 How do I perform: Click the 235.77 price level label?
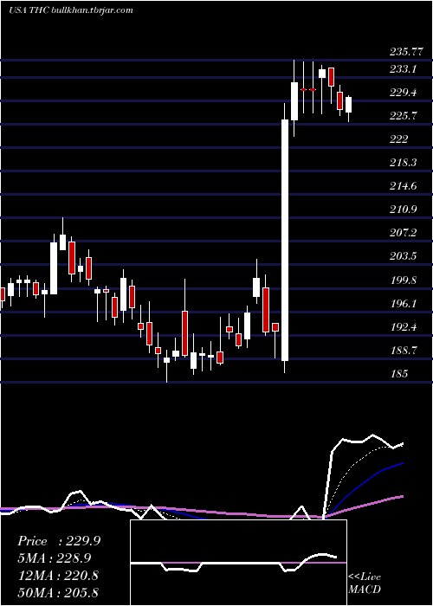point(405,52)
